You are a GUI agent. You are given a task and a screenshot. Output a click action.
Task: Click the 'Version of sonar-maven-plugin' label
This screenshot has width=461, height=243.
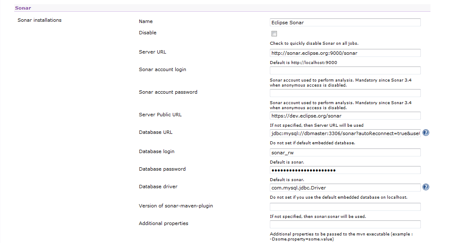[176, 206]
